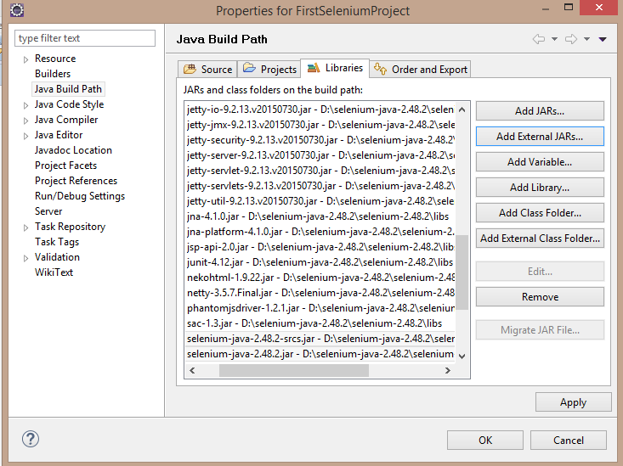
Task: Select jna-4.1.0.jar entry
Action: [320, 216]
